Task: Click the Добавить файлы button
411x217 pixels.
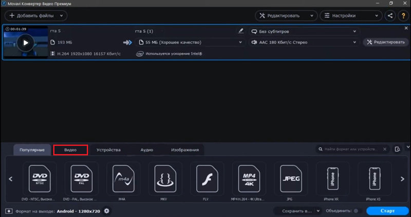Action: pyautogui.click(x=36, y=16)
